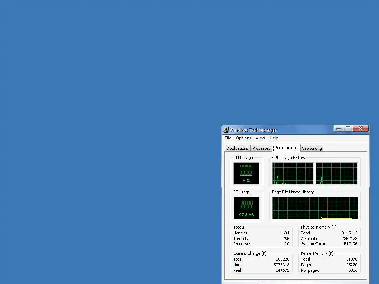This screenshot has height=284, width=379.
Task: Click the PF Usage 97.8 MB gauge
Action: point(246,208)
